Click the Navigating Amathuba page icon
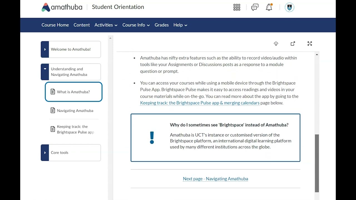356x200 pixels. (x=53, y=111)
